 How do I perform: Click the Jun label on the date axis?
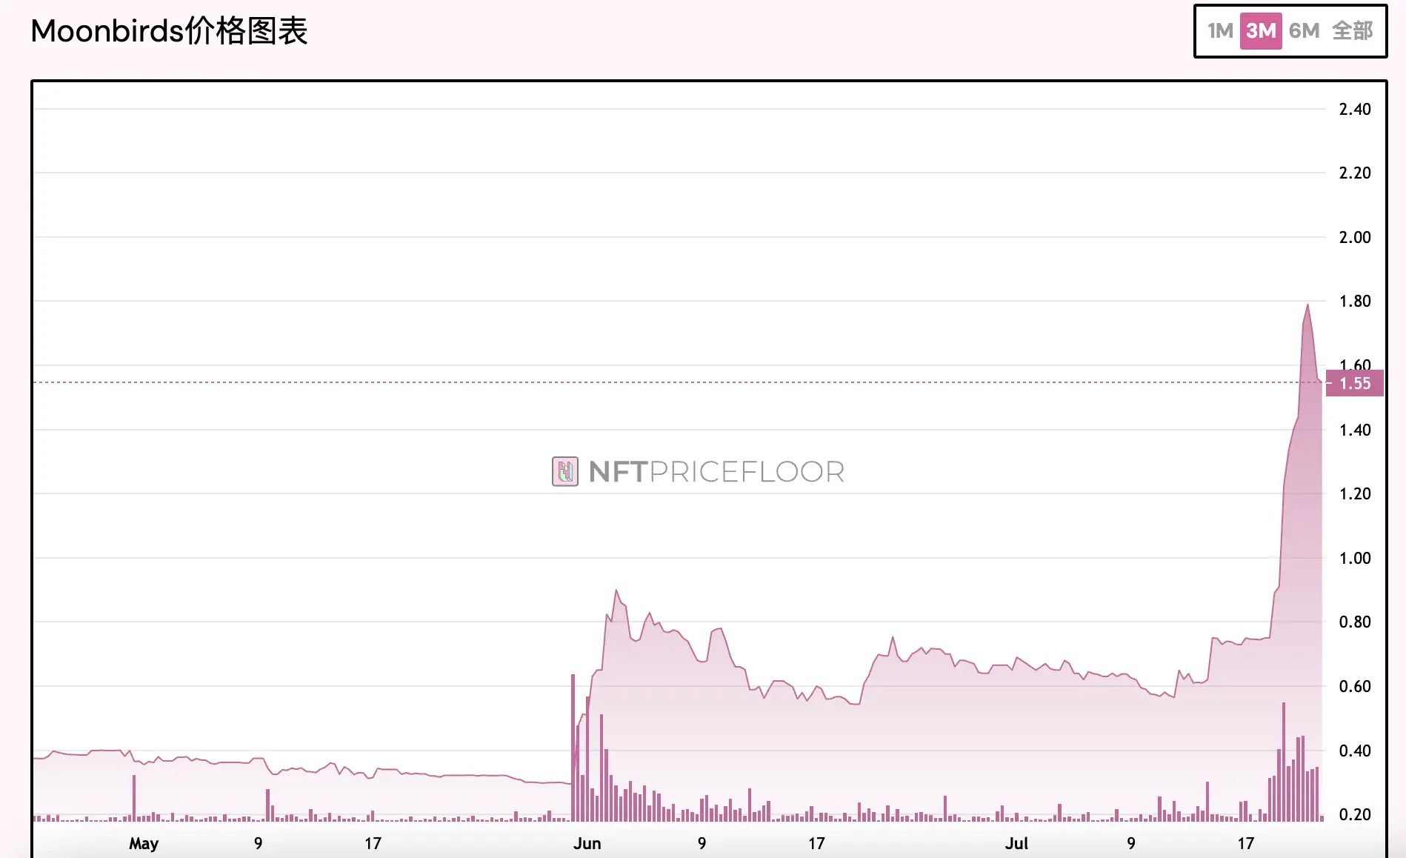[587, 844]
